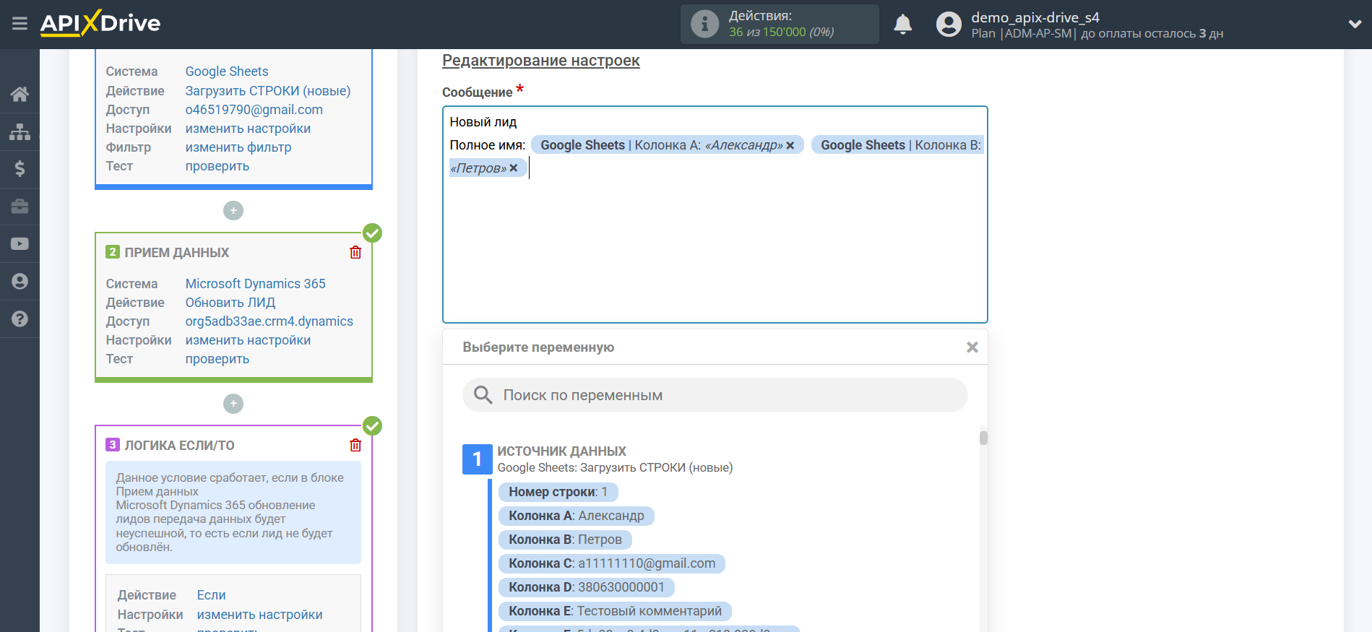Click the Если action link
The image size is (1372, 632).
point(212,595)
